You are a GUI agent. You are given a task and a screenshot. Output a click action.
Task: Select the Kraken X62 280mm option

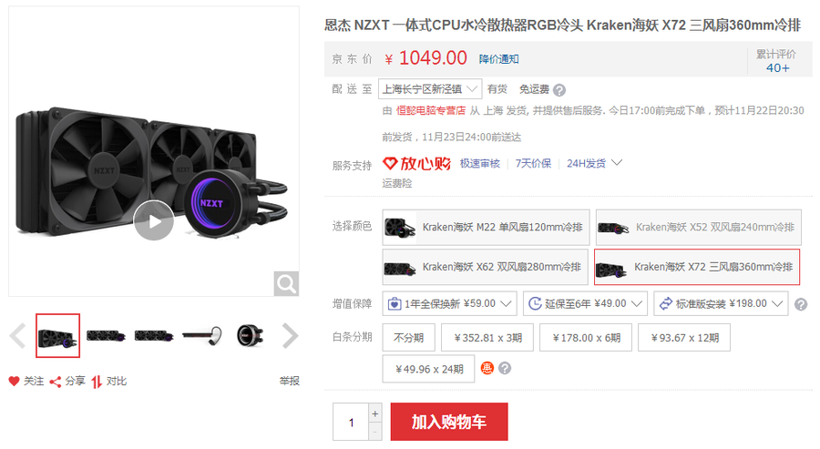(485, 267)
